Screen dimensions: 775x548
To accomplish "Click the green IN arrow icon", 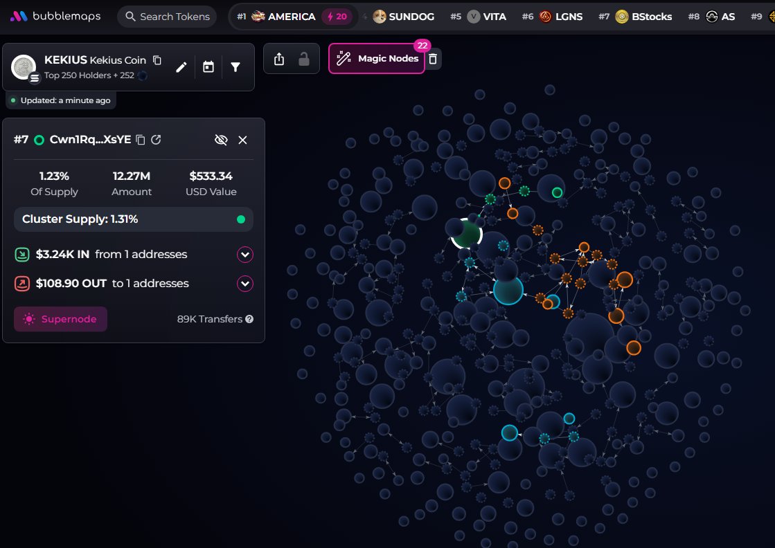I will click(22, 255).
